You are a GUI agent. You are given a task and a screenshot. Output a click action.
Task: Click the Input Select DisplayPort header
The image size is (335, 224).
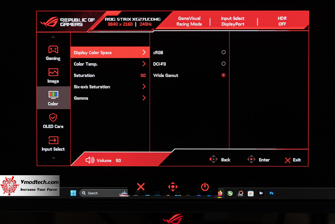[x=233, y=21]
